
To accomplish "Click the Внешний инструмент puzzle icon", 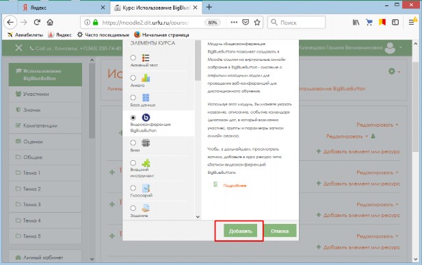I will coord(146,163).
